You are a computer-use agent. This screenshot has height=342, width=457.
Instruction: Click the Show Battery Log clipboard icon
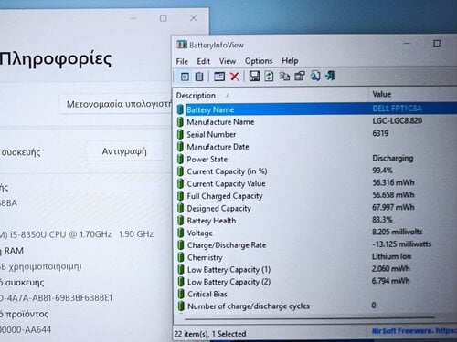coord(199,77)
